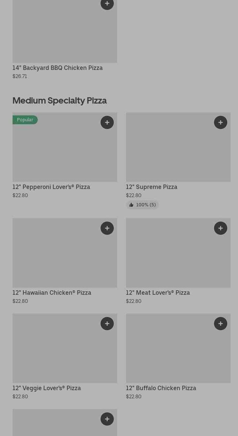Open 12" Supreme Pizza title link

(x=152, y=187)
